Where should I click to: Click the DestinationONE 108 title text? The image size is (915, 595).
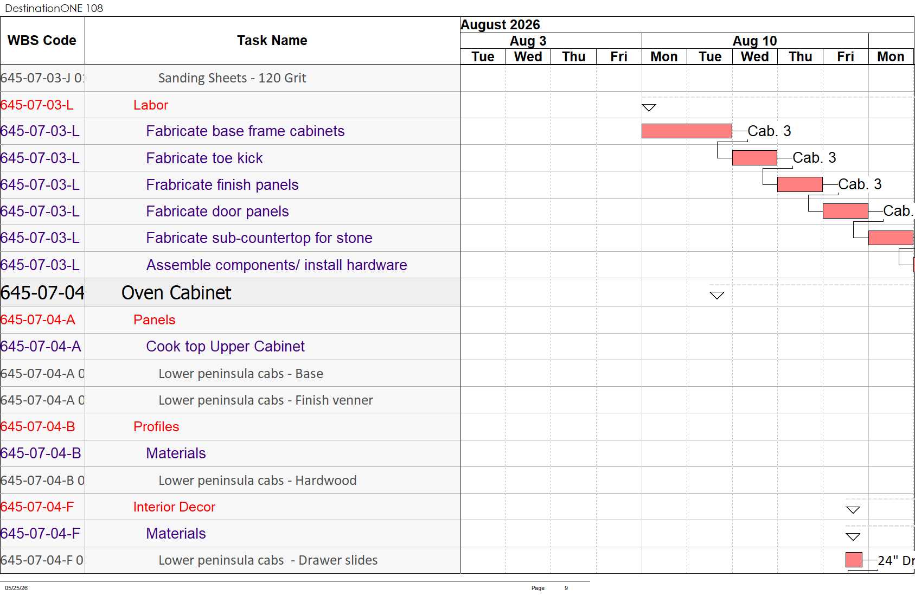(54, 8)
